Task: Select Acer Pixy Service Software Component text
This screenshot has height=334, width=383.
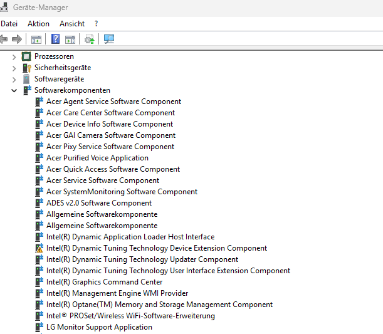Action: (x=110, y=147)
